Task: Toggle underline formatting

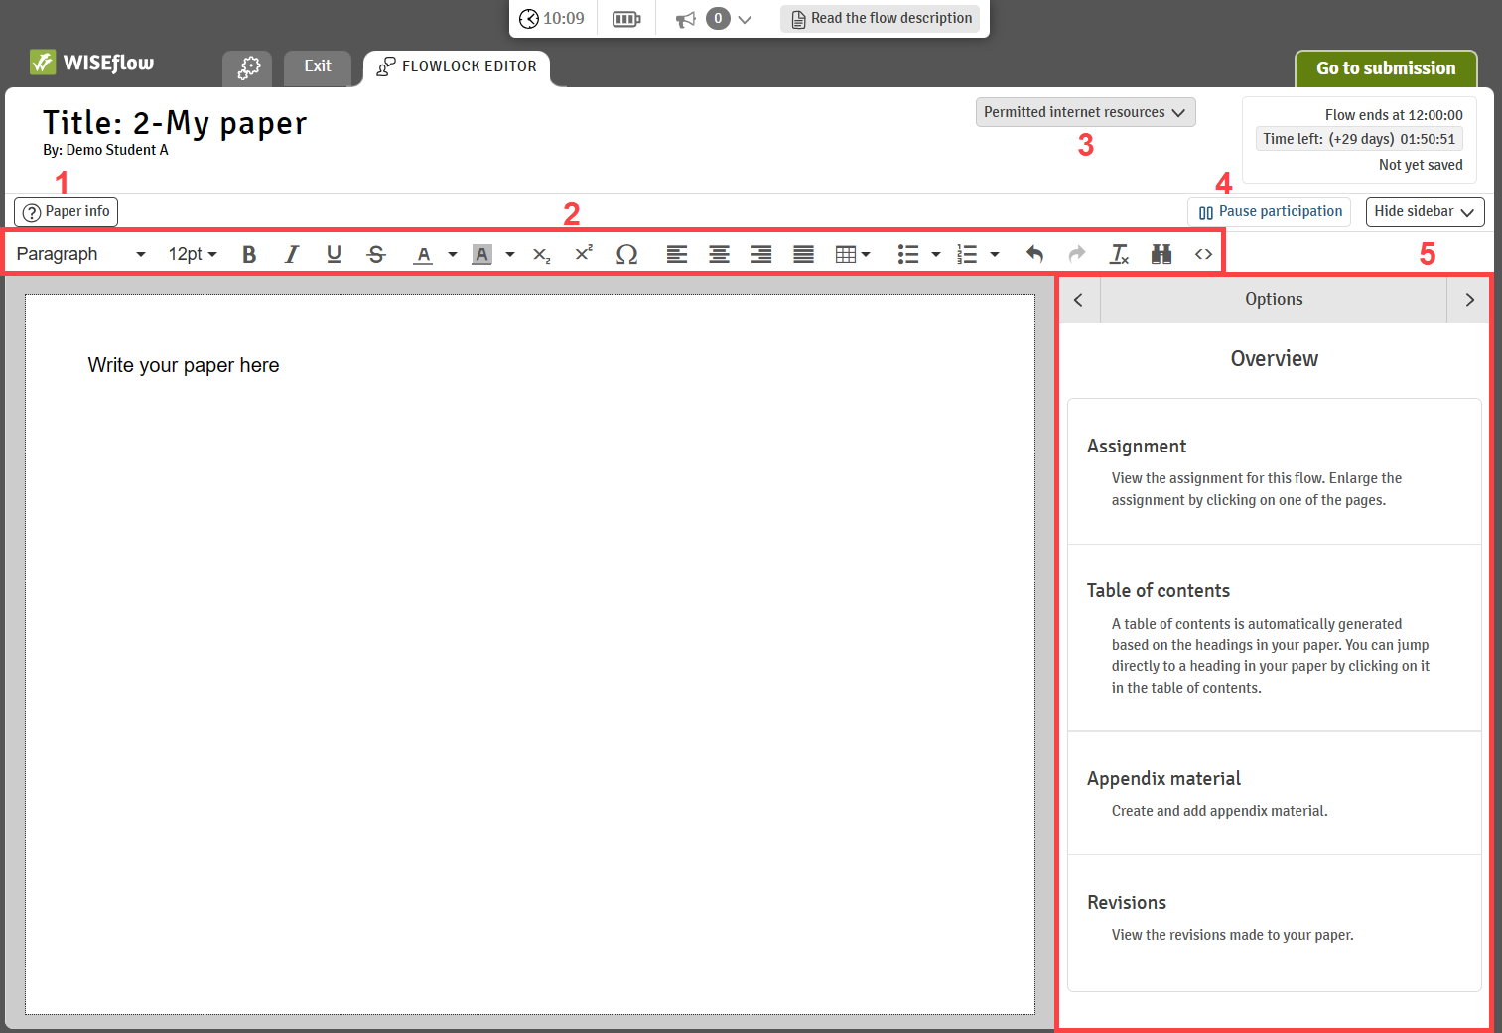Action: [334, 254]
